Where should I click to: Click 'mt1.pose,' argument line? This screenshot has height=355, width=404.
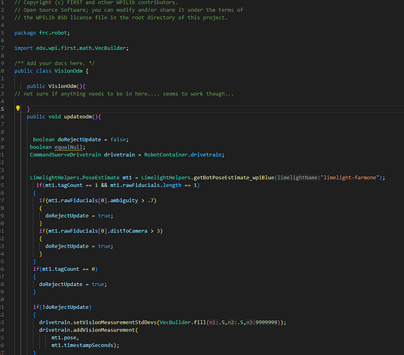[x=65, y=337]
